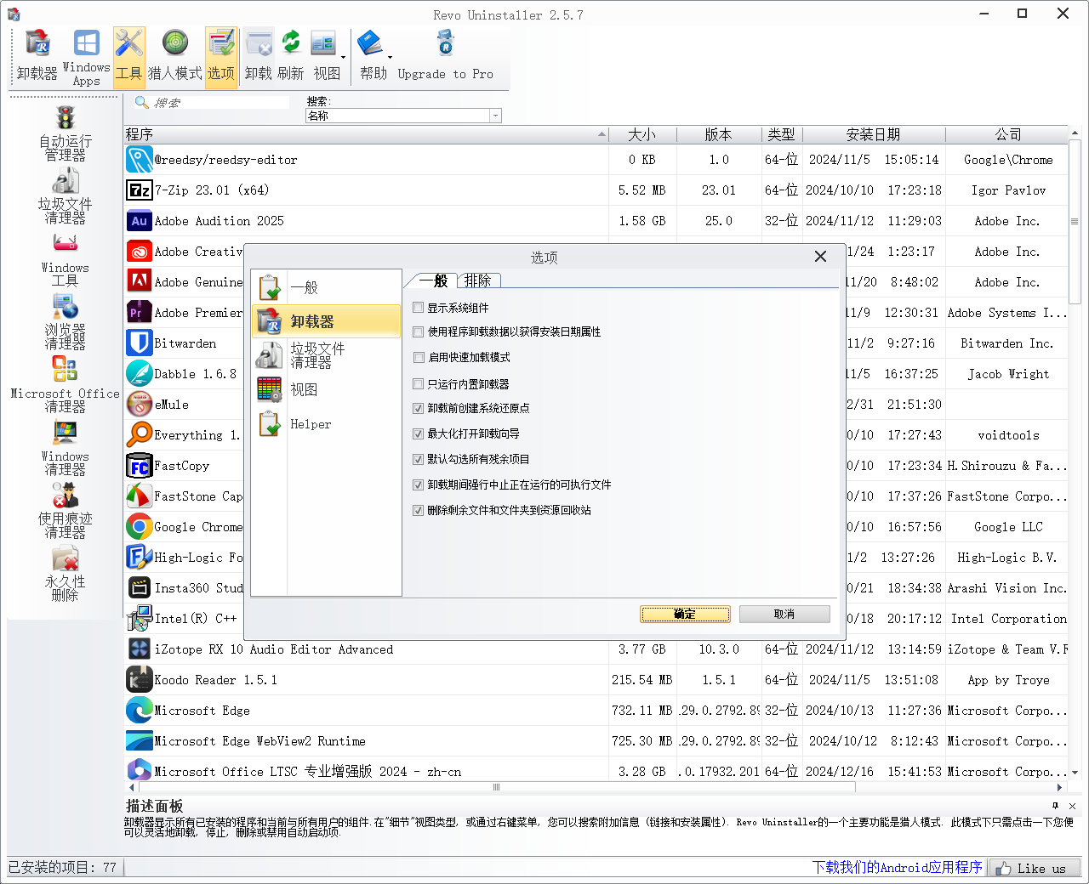Screen dimensions: 1089x884
Task: Confirm with the 确定 button
Action: pyautogui.click(x=685, y=614)
